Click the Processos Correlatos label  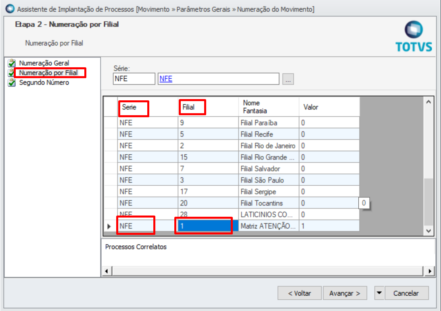tap(136, 247)
